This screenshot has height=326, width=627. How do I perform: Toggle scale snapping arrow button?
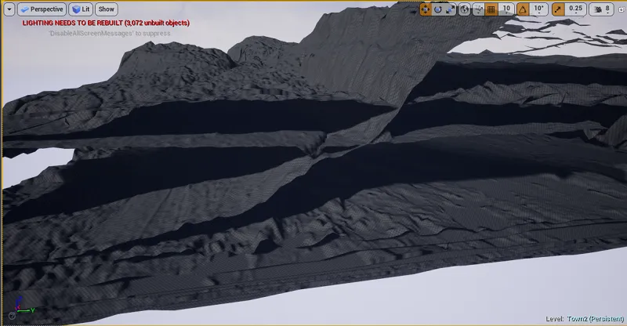point(559,9)
